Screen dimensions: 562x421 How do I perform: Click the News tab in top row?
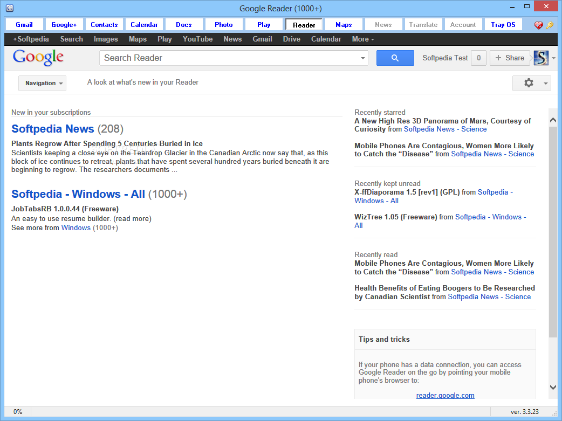click(x=383, y=25)
